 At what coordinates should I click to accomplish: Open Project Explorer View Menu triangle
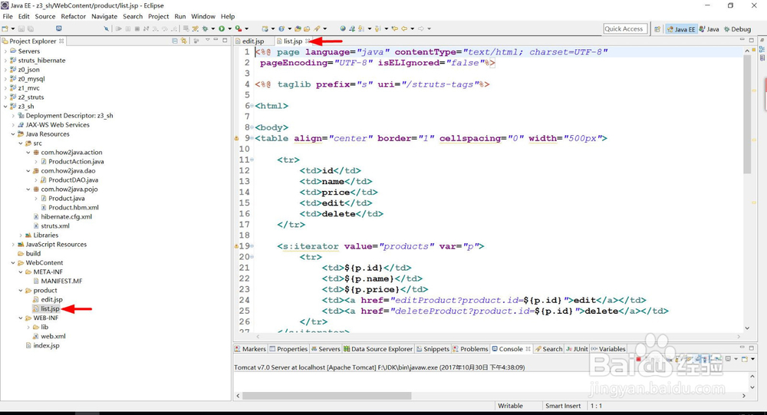coord(207,40)
